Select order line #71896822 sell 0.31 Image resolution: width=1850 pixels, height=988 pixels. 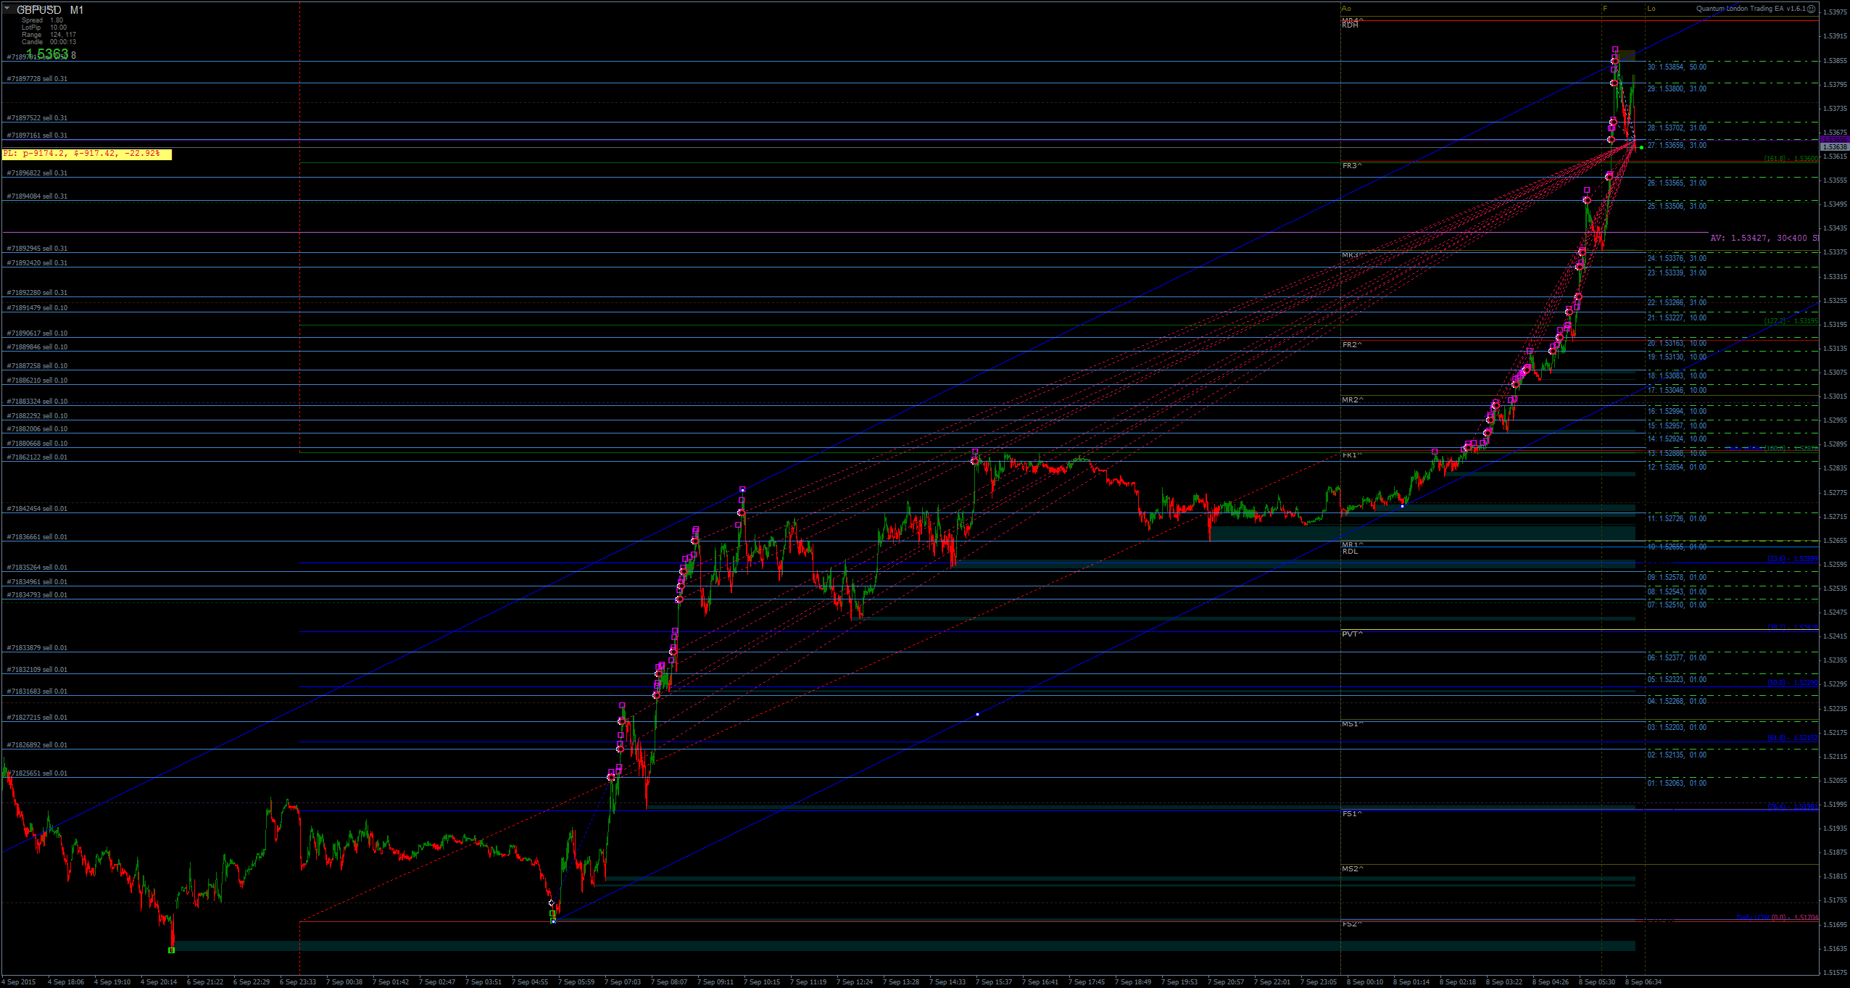[x=37, y=173]
